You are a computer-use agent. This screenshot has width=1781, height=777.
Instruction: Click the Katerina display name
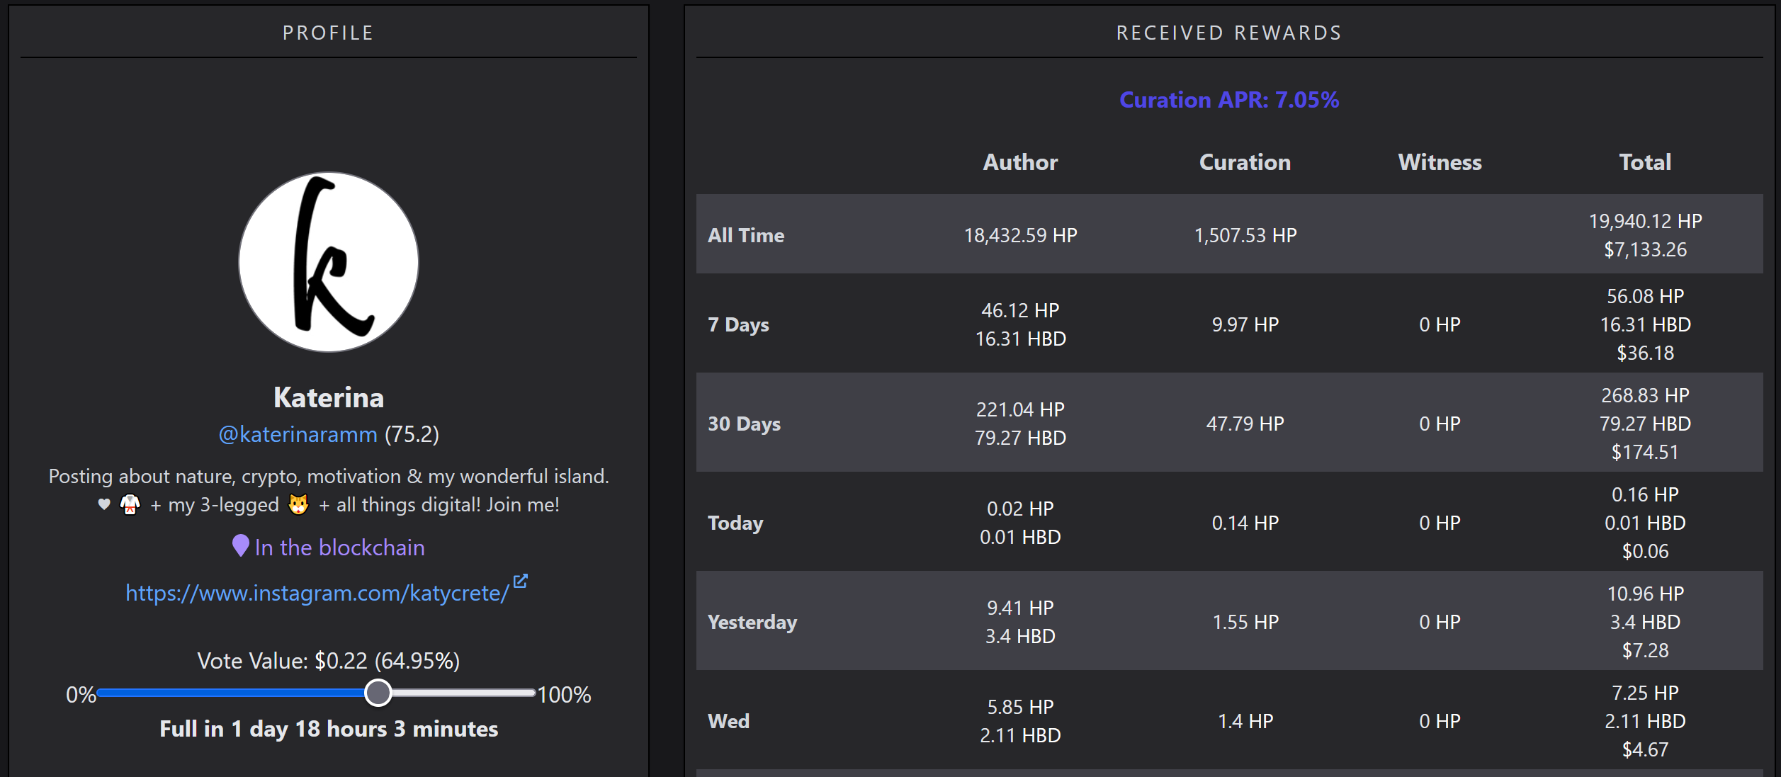[x=329, y=397]
